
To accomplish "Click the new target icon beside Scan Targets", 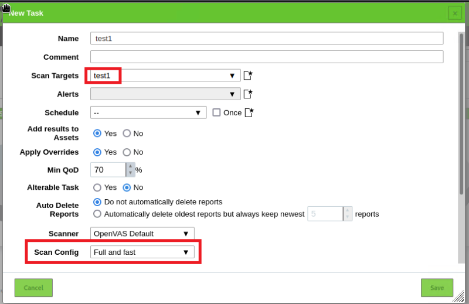I will 248,76.
